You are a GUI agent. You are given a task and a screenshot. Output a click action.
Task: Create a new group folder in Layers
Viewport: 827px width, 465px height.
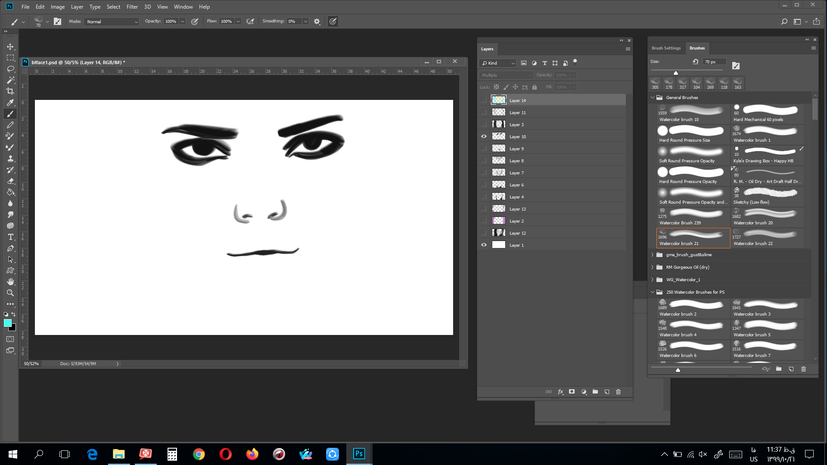click(595, 392)
